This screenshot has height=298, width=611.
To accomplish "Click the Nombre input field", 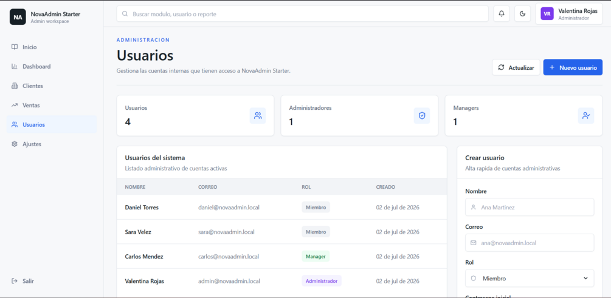I will 530,208.
